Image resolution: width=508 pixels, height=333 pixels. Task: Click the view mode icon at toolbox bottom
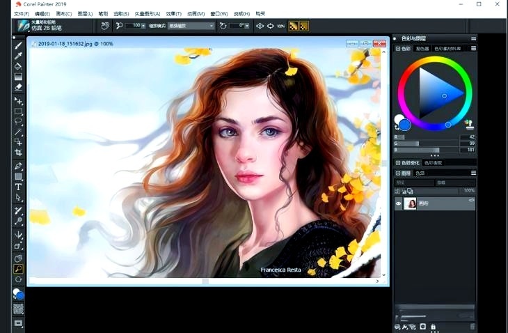pyautogui.click(x=18, y=323)
